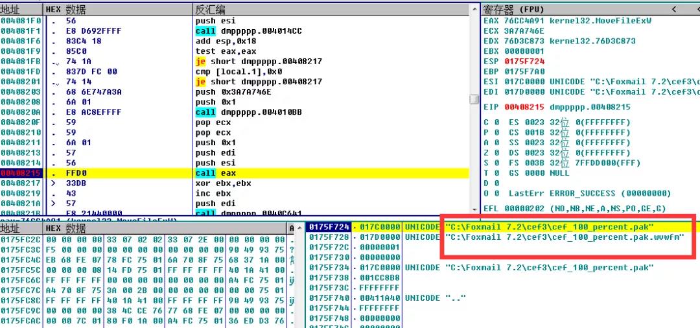Image resolution: width=700 pixels, height=328 pixels.
Task: Click the left arrow in registers header
Action: coord(674,9)
